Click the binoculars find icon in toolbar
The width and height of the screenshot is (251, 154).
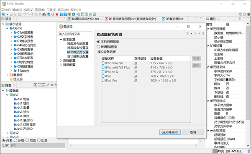(x=44, y=14)
